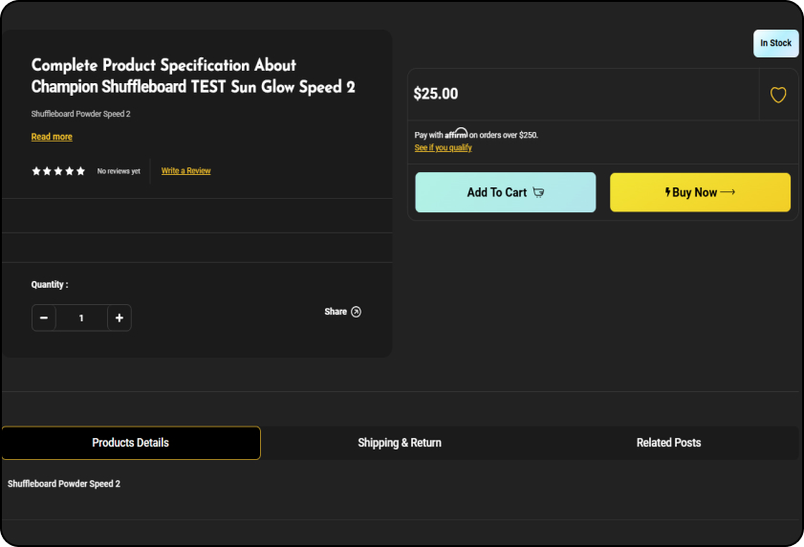Click the Add To Cart button
Screen dimensions: 804x547
click(x=505, y=192)
